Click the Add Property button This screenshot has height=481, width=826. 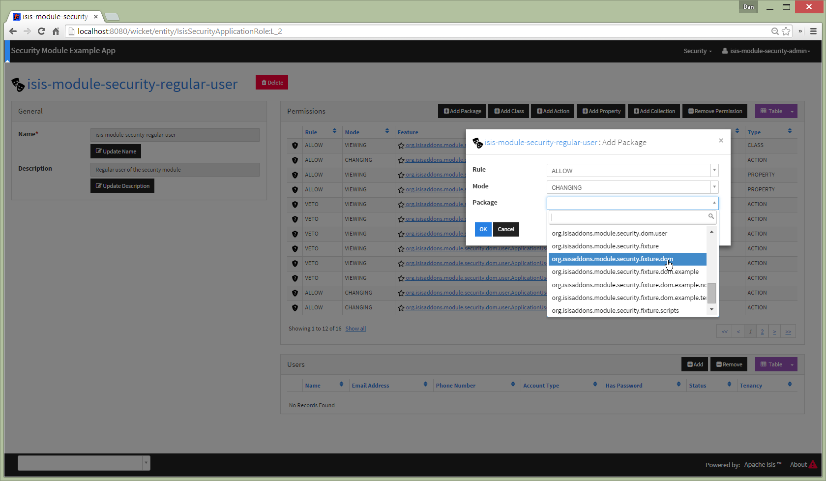click(x=601, y=111)
